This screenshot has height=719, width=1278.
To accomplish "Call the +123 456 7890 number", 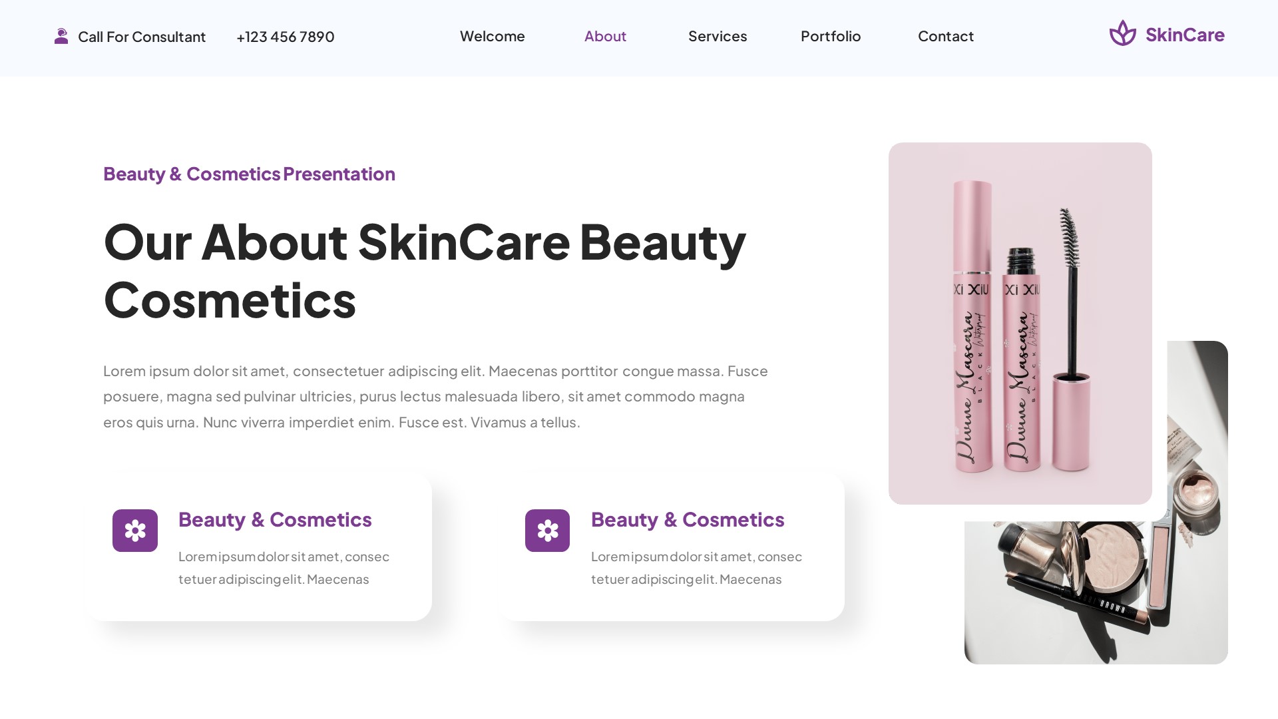I will click(285, 37).
